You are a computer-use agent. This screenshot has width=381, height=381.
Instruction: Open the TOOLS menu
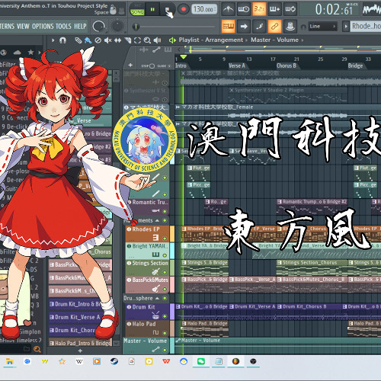(x=63, y=26)
